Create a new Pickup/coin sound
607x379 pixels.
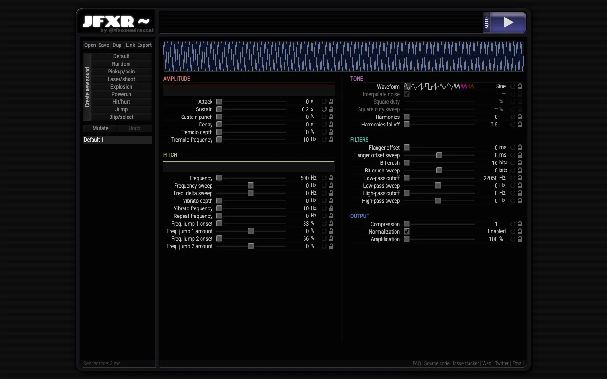[121, 72]
